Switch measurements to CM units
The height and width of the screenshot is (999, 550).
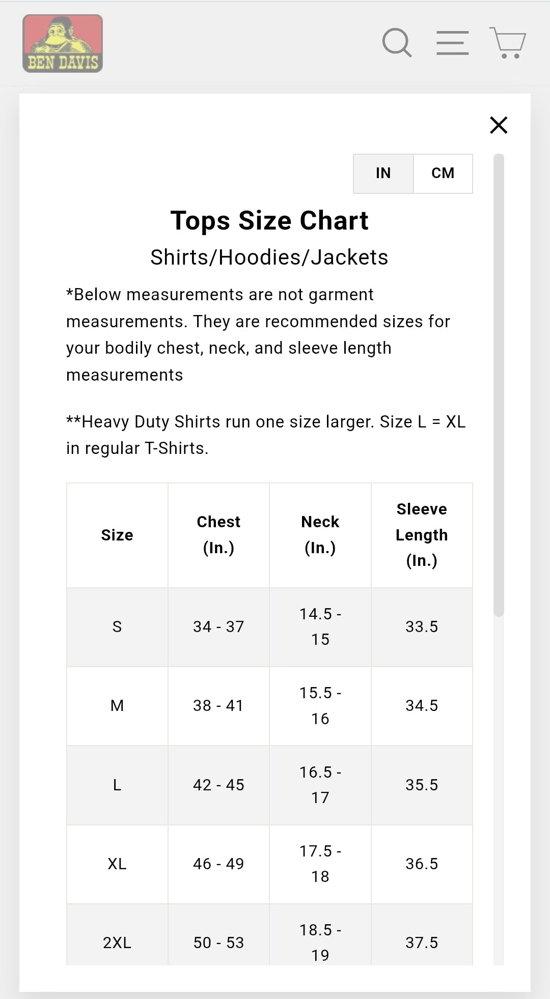pyautogui.click(x=443, y=174)
